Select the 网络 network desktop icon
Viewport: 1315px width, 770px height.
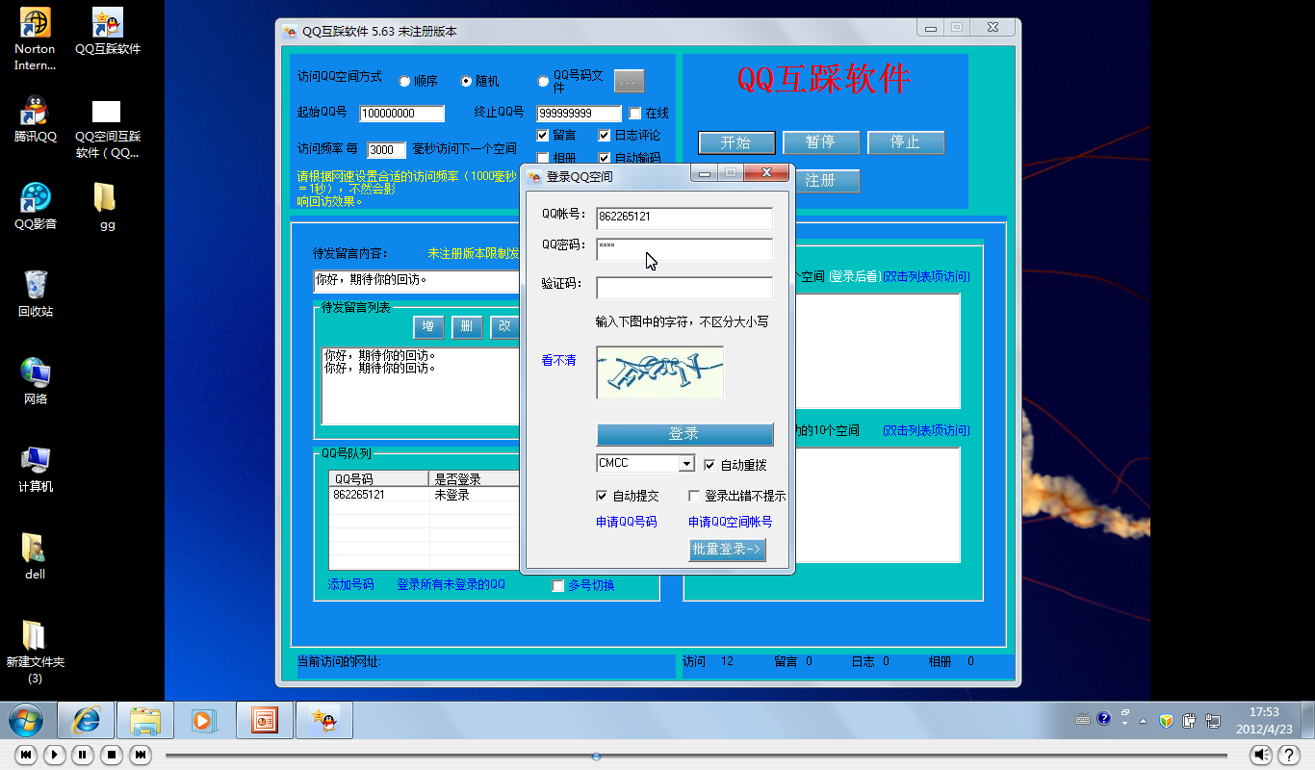35,382
